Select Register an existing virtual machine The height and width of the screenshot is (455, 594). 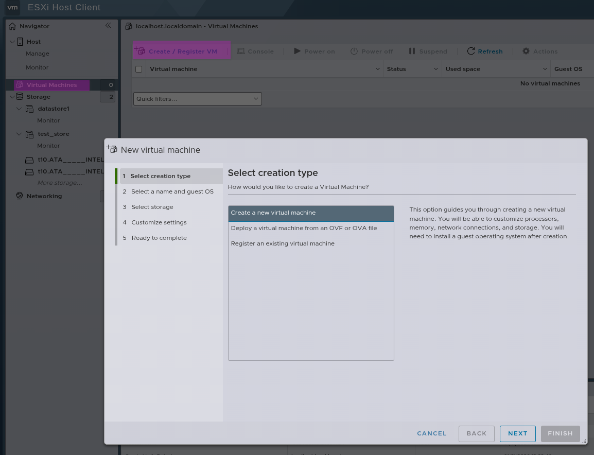click(x=283, y=243)
